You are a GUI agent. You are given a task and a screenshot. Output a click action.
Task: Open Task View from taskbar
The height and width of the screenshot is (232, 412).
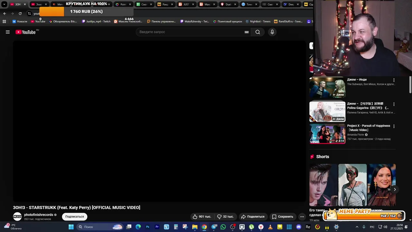(x=129, y=227)
